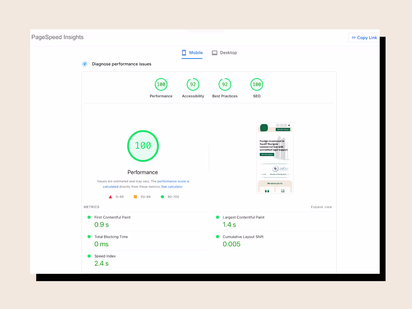
Task: Select the Best Practices 92 score gauge
Action: coord(225,84)
